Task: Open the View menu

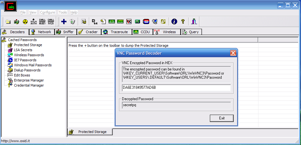Action: (x=33, y=12)
